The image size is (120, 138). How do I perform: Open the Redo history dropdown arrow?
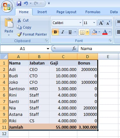coord(41,4)
